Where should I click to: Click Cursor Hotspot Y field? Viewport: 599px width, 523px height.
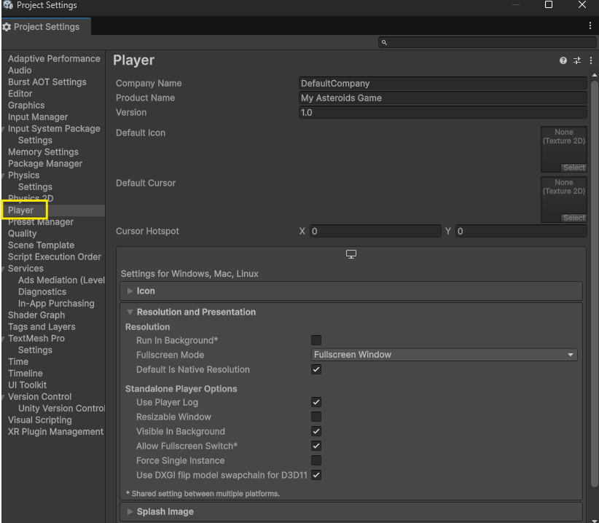(521, 231)
